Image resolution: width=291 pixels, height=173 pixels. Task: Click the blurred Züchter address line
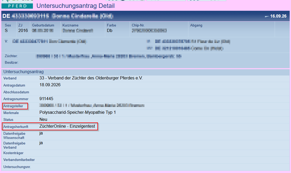(x=109, y=56)
